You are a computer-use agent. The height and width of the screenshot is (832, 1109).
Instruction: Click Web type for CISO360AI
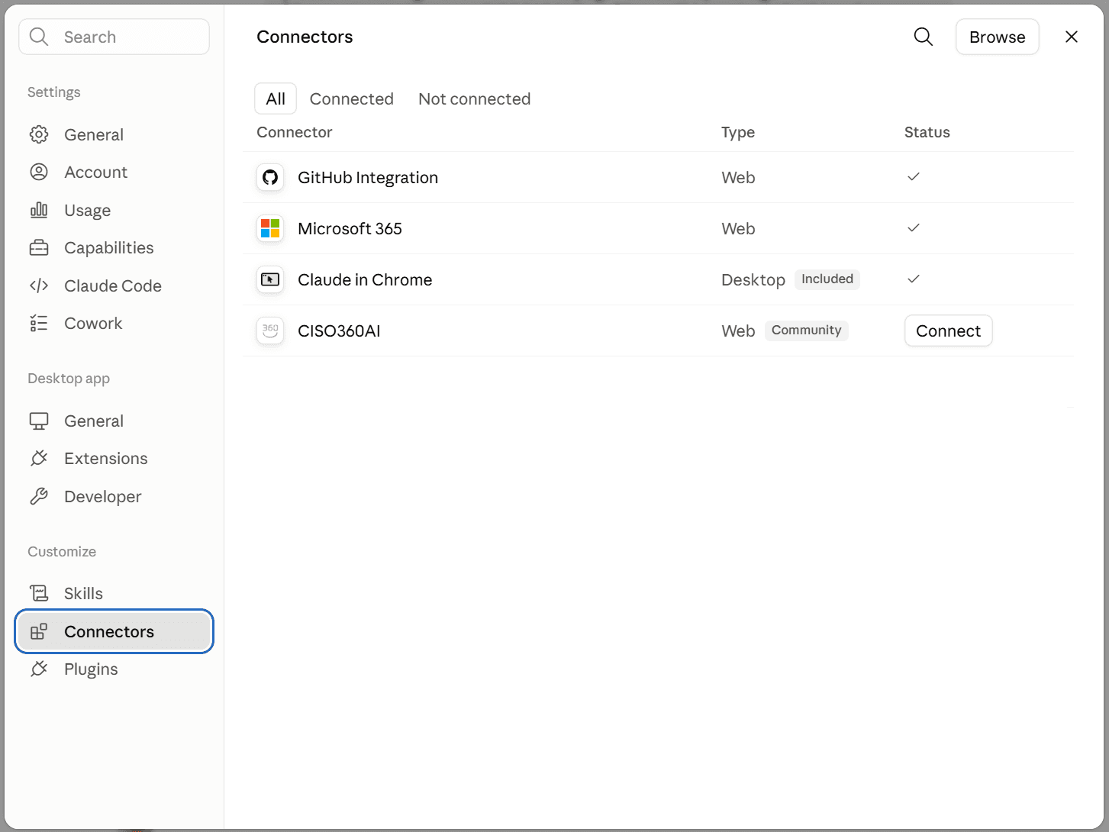click(x=738, y=331)
